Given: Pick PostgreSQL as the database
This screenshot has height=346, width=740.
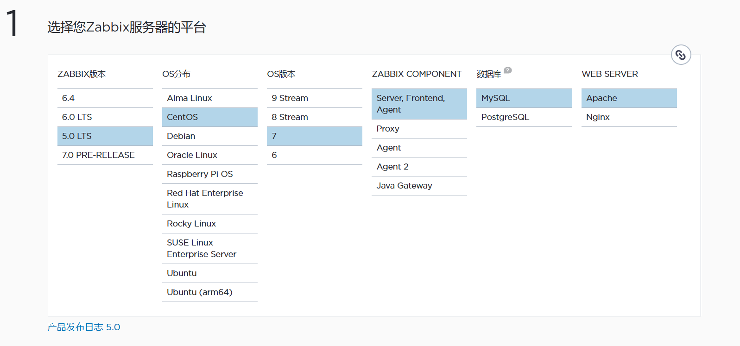Looking at the screenshot, I should tap(524, 117).
